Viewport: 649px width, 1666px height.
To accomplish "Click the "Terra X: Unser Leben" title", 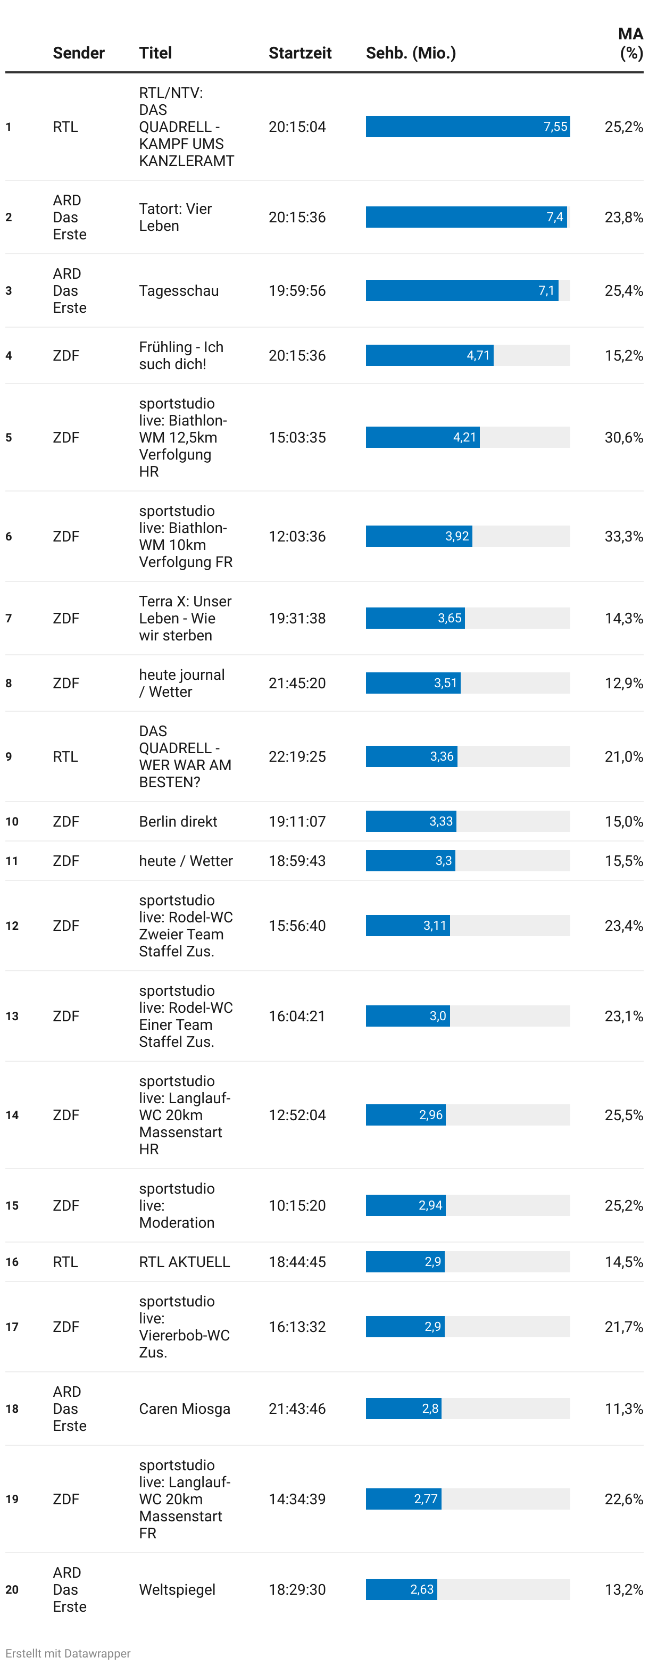I will pyautogui.click(x=185, y=618).
